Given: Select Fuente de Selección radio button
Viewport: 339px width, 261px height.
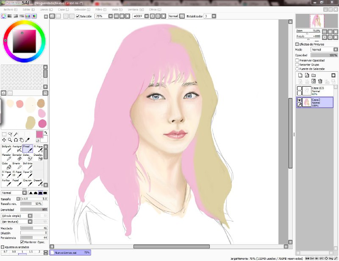Looking at the screenshot, I should pos(297,69).
